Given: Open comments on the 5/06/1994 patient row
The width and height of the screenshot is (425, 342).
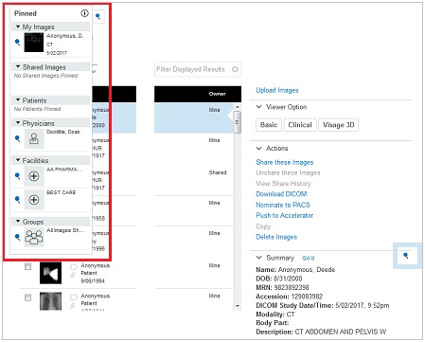Looking at the screenshot, I should point(74,267).
